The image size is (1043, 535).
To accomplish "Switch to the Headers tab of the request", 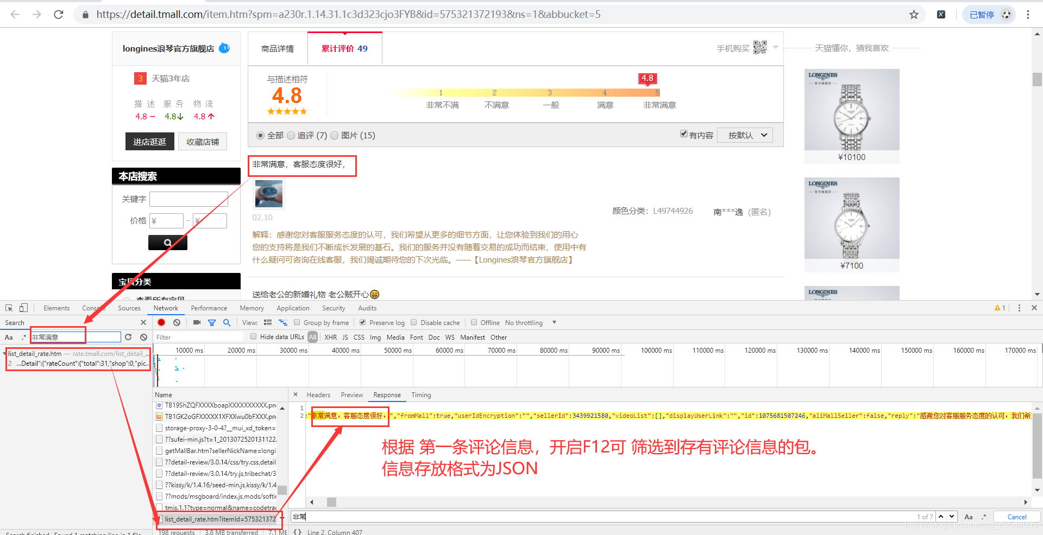I will [318, 394].
